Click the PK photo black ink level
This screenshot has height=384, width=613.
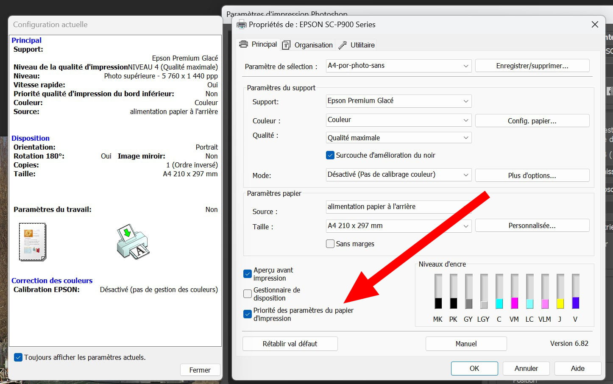(454, 291)
